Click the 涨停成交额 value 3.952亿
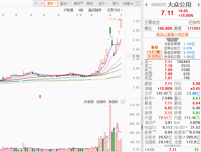 pos(189,57)
